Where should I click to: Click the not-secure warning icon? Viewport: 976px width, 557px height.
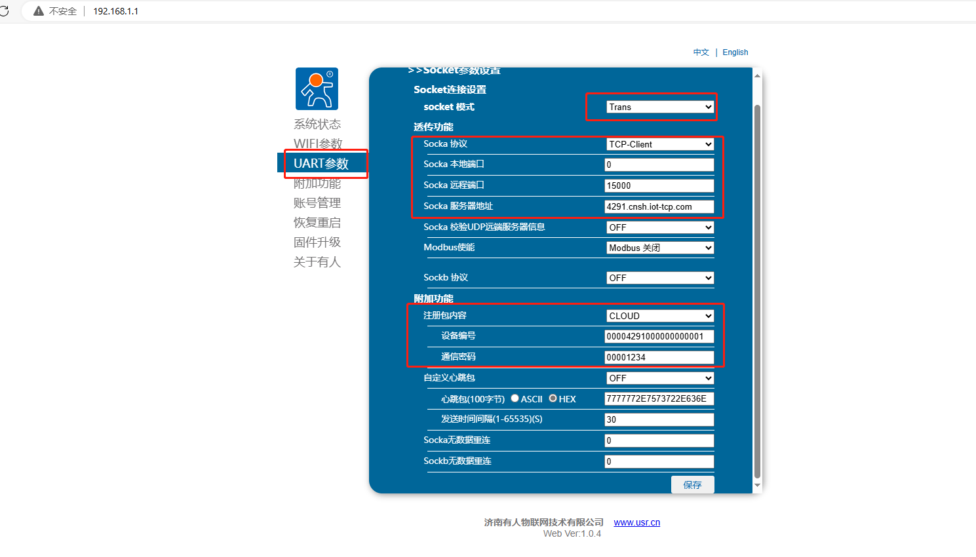point(39,11)
